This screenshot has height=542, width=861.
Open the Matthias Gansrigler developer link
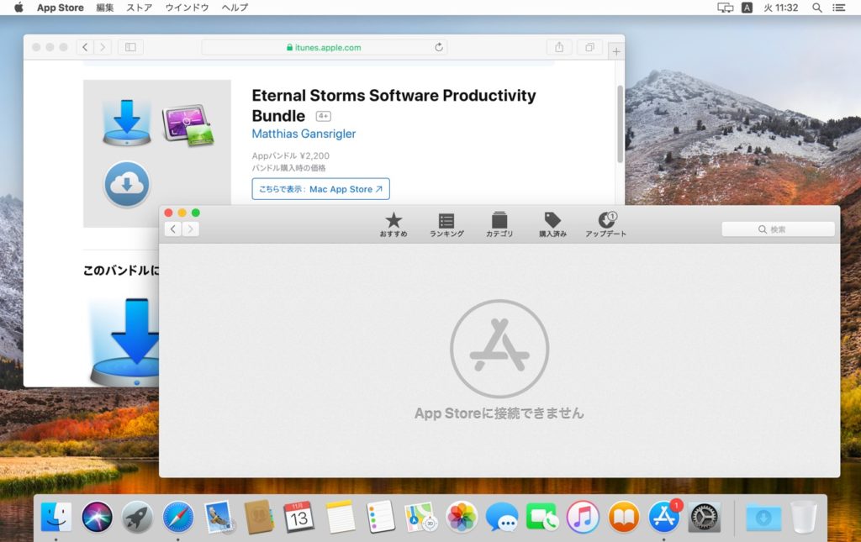click(304, 134)
